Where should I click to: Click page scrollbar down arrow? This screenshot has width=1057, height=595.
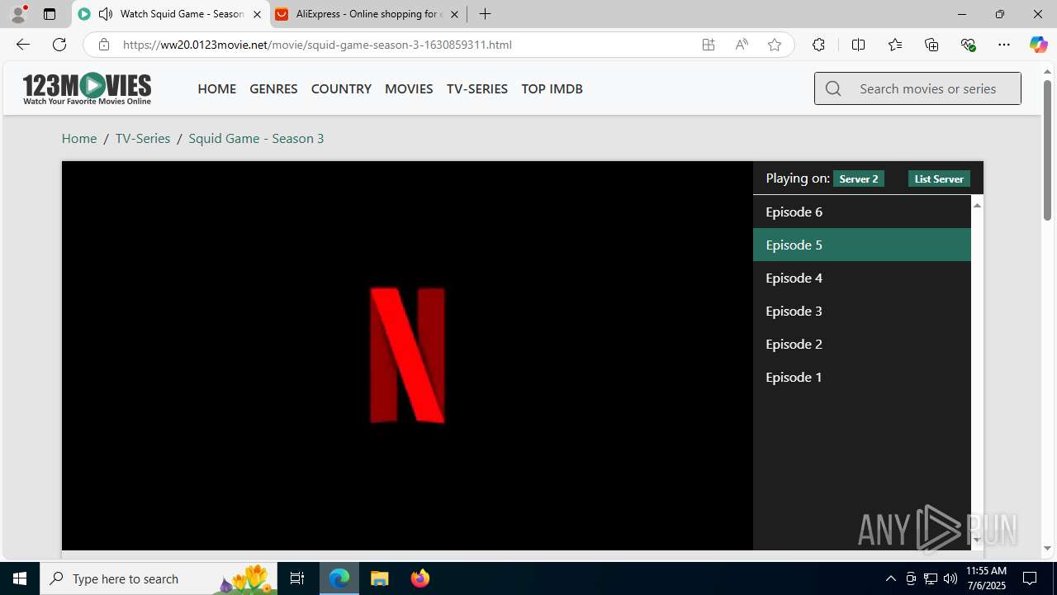click(x=1047, y=548)
